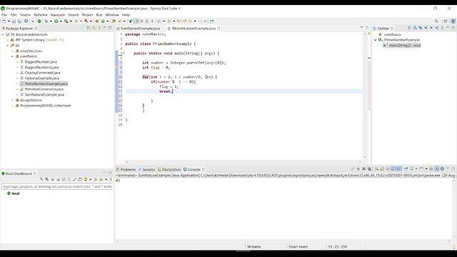Select the Java perspective icon at top right
The width and height of the screenshot is (457, 257).
(453, 21)
